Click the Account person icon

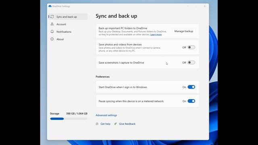(x=52, y=24)
